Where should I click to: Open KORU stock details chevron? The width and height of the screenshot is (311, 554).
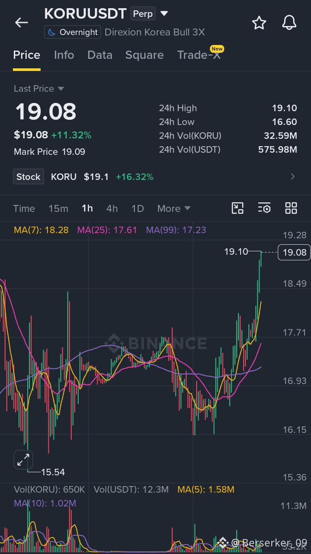pyautogui.click(x=293, y=176)
